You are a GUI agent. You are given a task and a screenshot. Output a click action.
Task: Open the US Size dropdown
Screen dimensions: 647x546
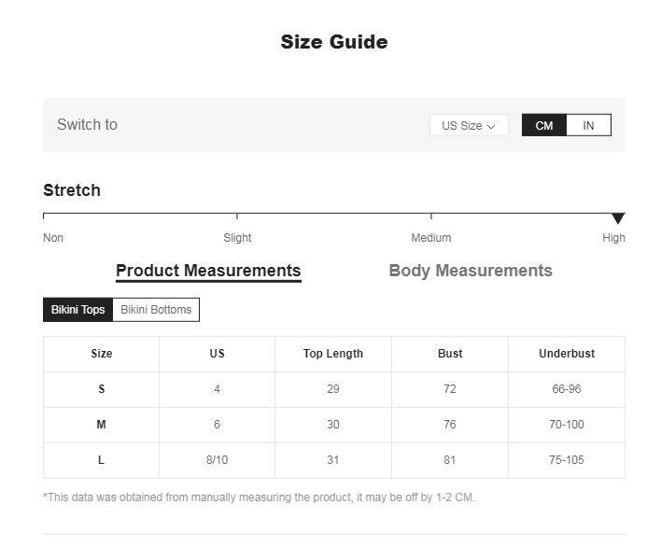(x=469, y=125)
